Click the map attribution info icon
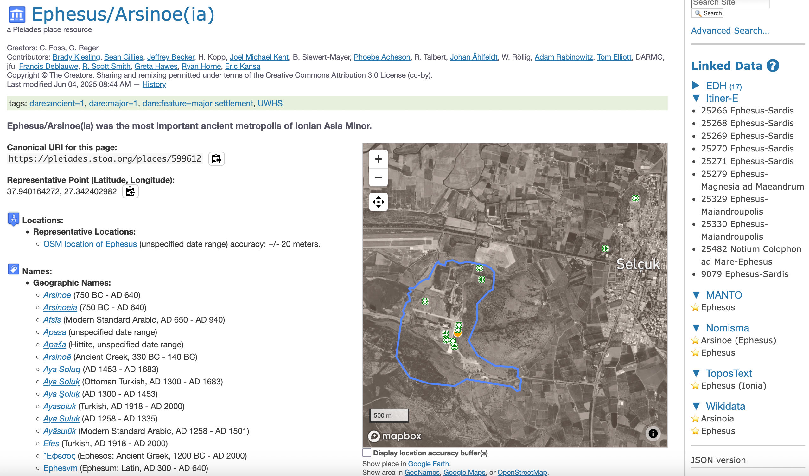Viewport: 809px width, 476px height. [x=653, y=434]
